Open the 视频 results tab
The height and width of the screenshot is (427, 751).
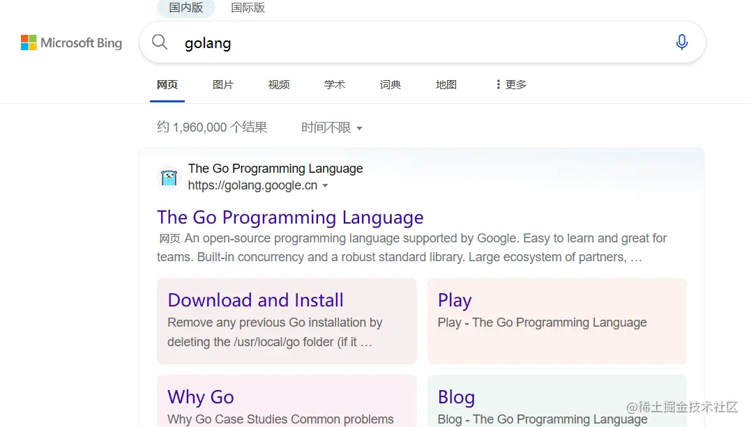tap(279, 84)
